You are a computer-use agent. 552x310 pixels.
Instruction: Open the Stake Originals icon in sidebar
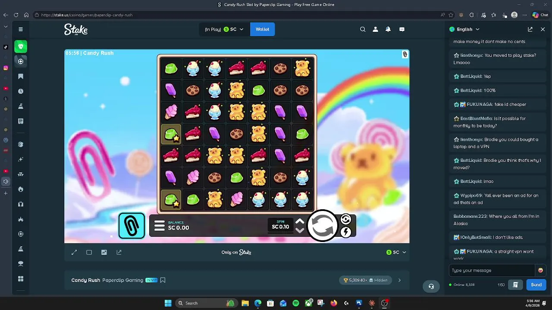(x=21, y=145)
